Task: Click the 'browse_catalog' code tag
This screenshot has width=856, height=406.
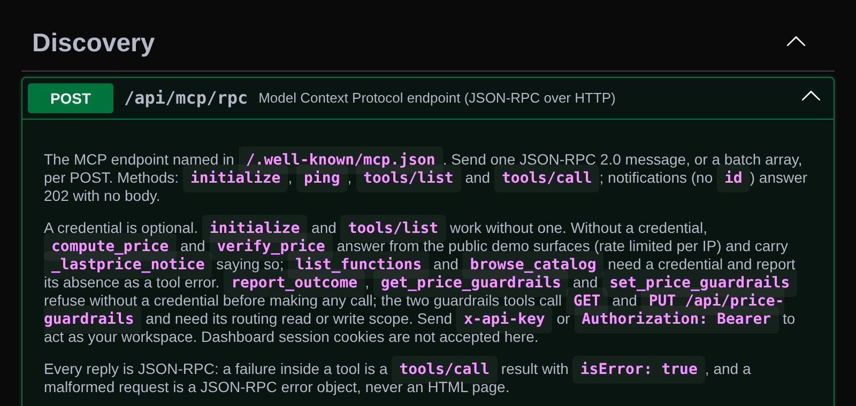Action: tap(533, 264)
